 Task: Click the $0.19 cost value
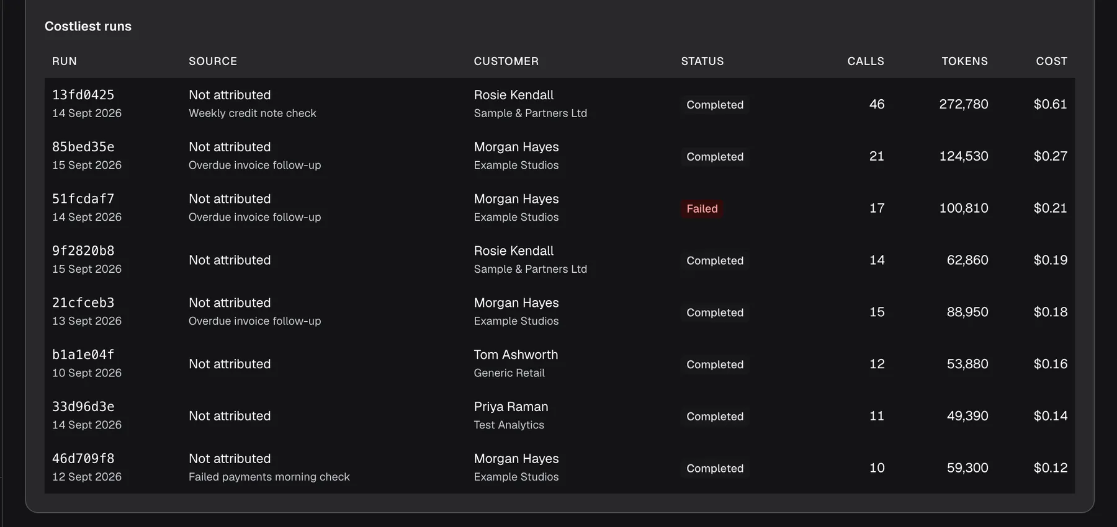(x=1051, y=260)
